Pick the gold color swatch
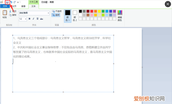The height and width of the screenshot is (104, 172). [x=95, y=15]
